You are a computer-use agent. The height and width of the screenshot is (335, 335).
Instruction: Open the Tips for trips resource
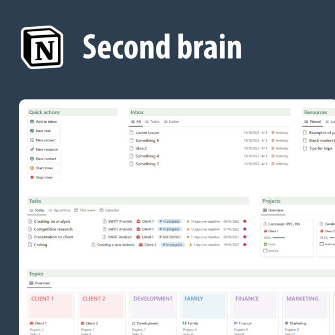point(320,149)
